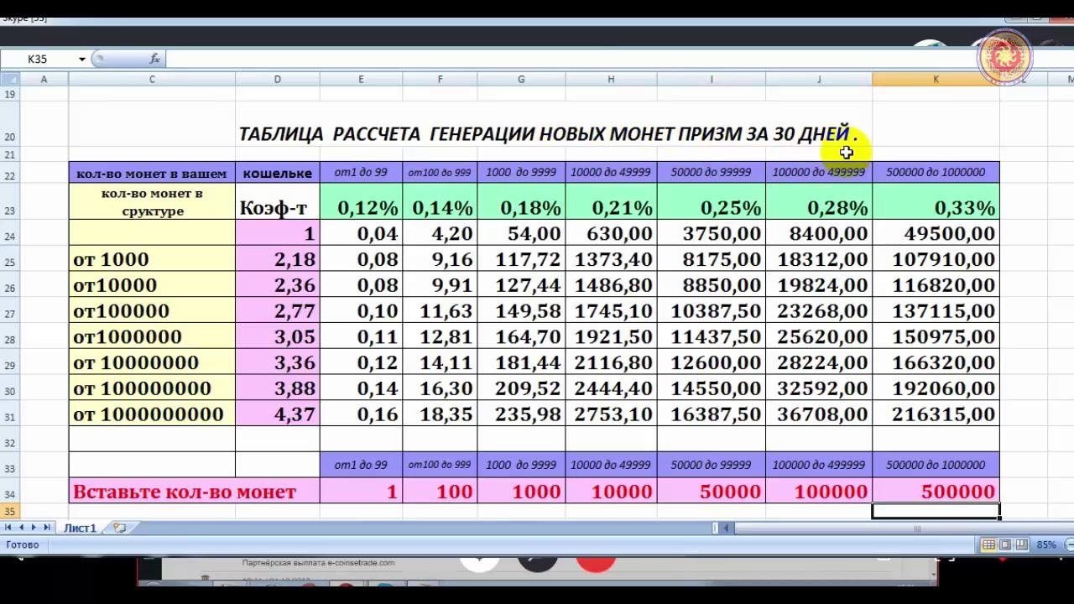Screen dimensions: 1074x604
Task: Select column C header
Action: pyautogui.click(x=152, y=79)
